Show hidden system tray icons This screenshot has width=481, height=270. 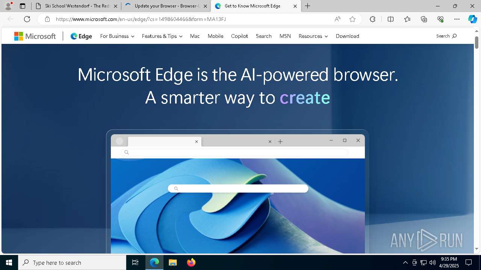pos(405,262)
